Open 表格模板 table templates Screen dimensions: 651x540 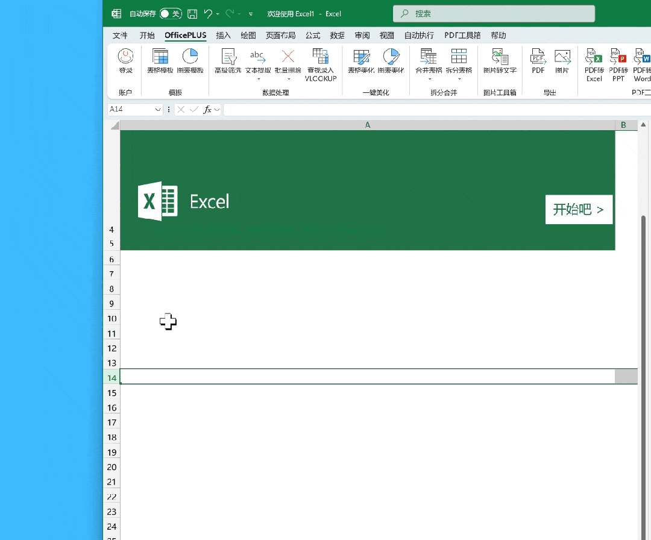(x=160, y=61)
